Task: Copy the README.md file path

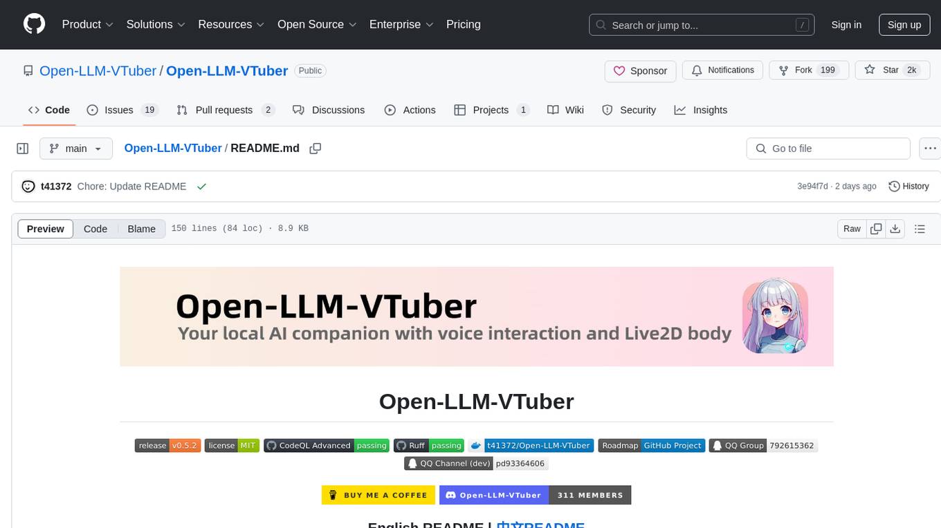Action: point(316,149)
